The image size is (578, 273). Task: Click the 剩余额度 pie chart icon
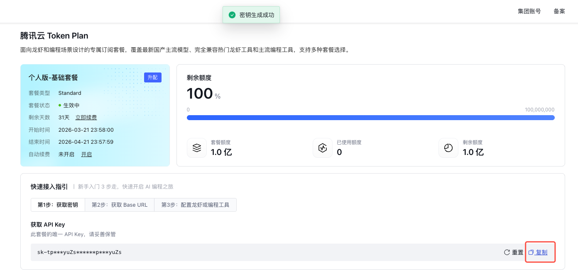click(x=448, y=148)
